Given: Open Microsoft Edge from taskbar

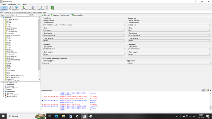Looking at the screenshot, I should pos(57,116).
